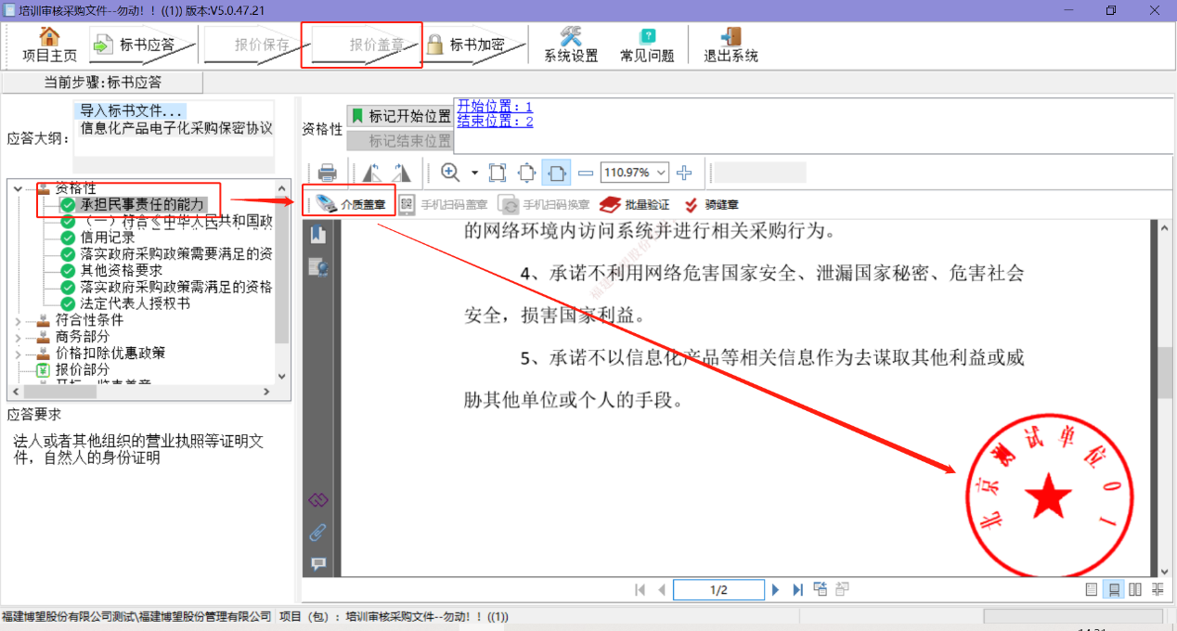Viewport: 1177px width, 631px height.
Task: Open the attachments paperclip side panel
Action: 318,532
